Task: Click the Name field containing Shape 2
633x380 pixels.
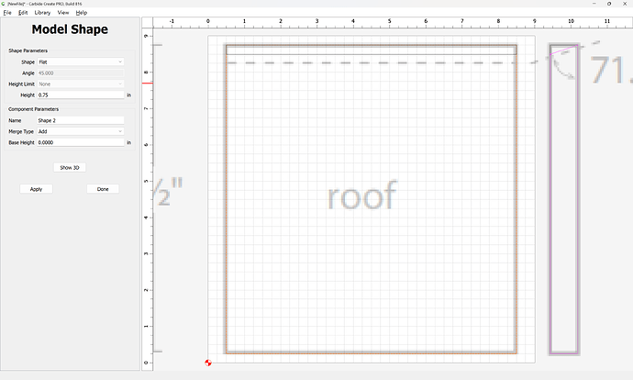Action: pyautogui.click(x=81, y=120)
